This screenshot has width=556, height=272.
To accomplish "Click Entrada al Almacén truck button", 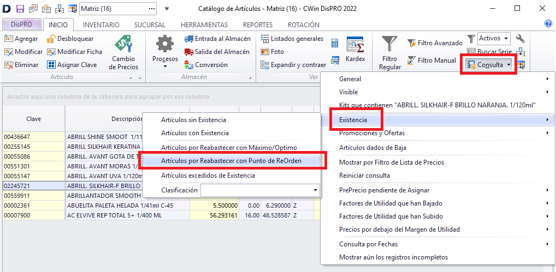I will (x=217, y=39).
